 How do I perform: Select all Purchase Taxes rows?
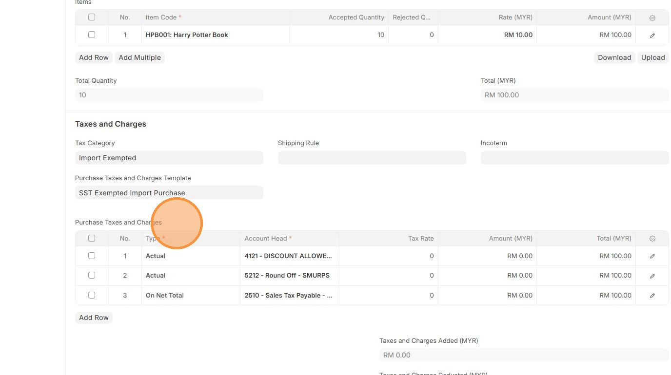[92, 238]
